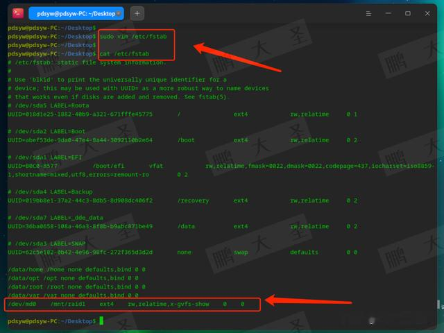Image resolution: width=444 pixels, height=333 pixels.
Task: Click the '/data' mount point text
Action: pos(186,227)
